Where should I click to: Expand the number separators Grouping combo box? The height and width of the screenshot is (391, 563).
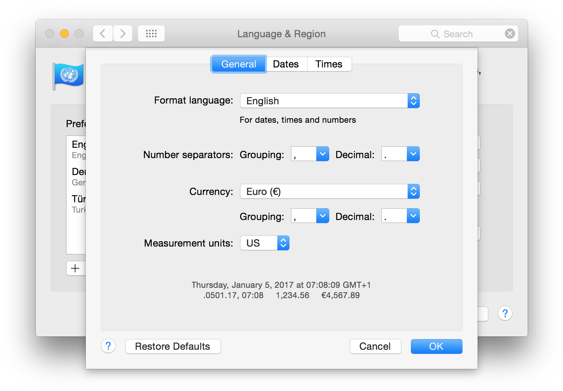(x=322, y=154)
